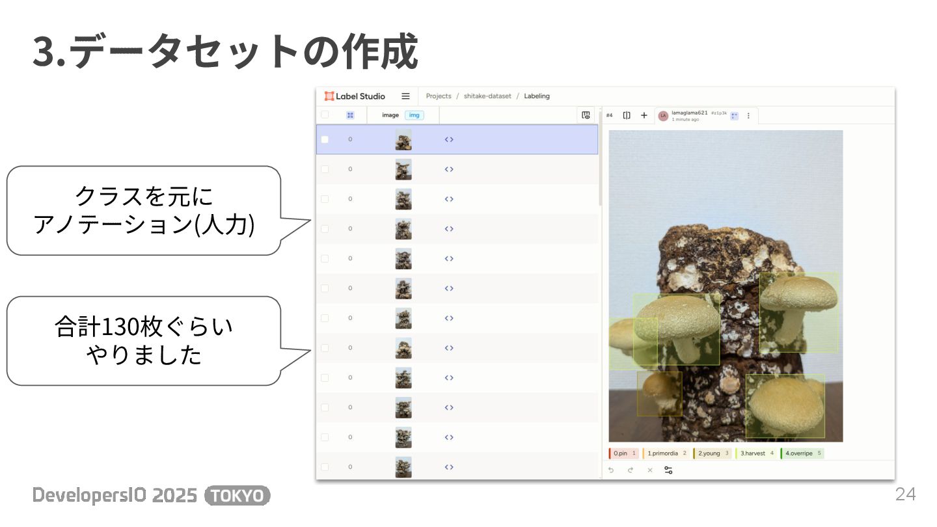937x527 pixels.
Task: Pick the 4.overripe label
Action: (802, 453)
